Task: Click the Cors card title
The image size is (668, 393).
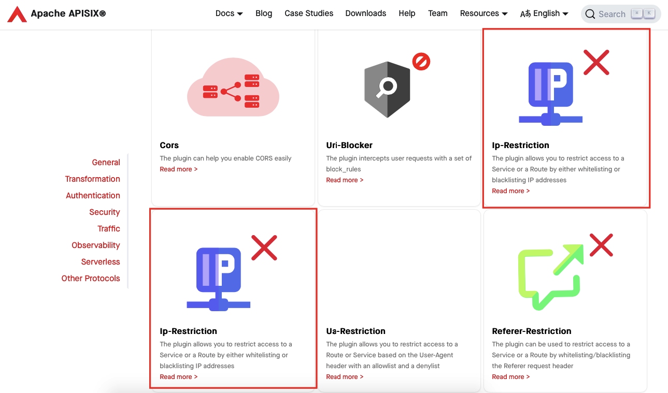Action: (169, 145)
